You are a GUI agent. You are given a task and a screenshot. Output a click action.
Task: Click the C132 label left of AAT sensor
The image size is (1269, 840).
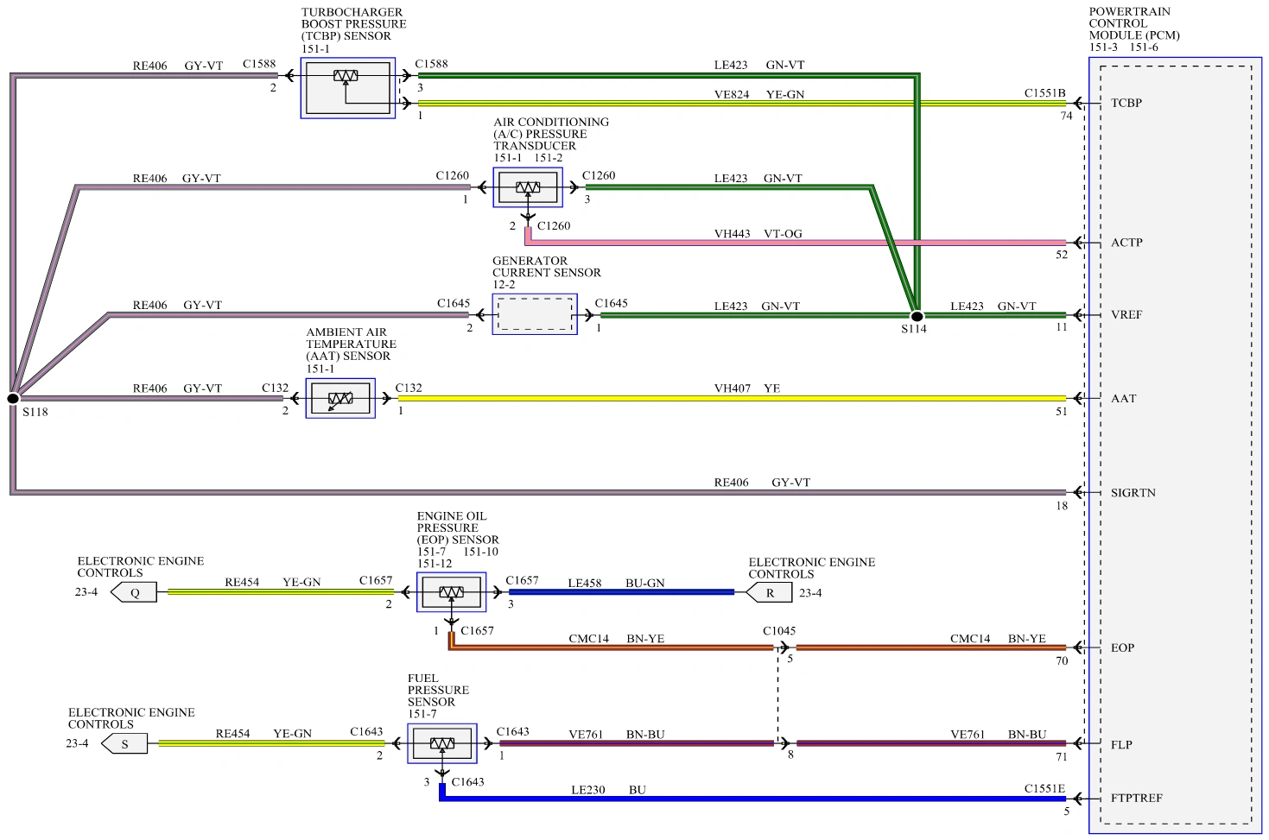276,388
